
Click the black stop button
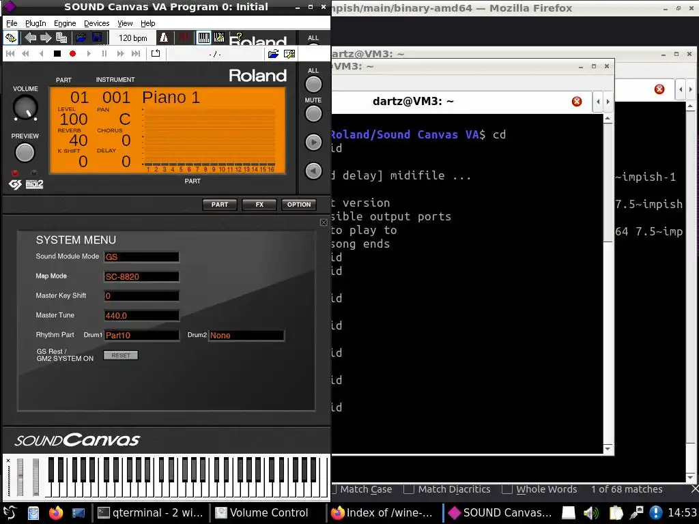(x=57, y=54)
